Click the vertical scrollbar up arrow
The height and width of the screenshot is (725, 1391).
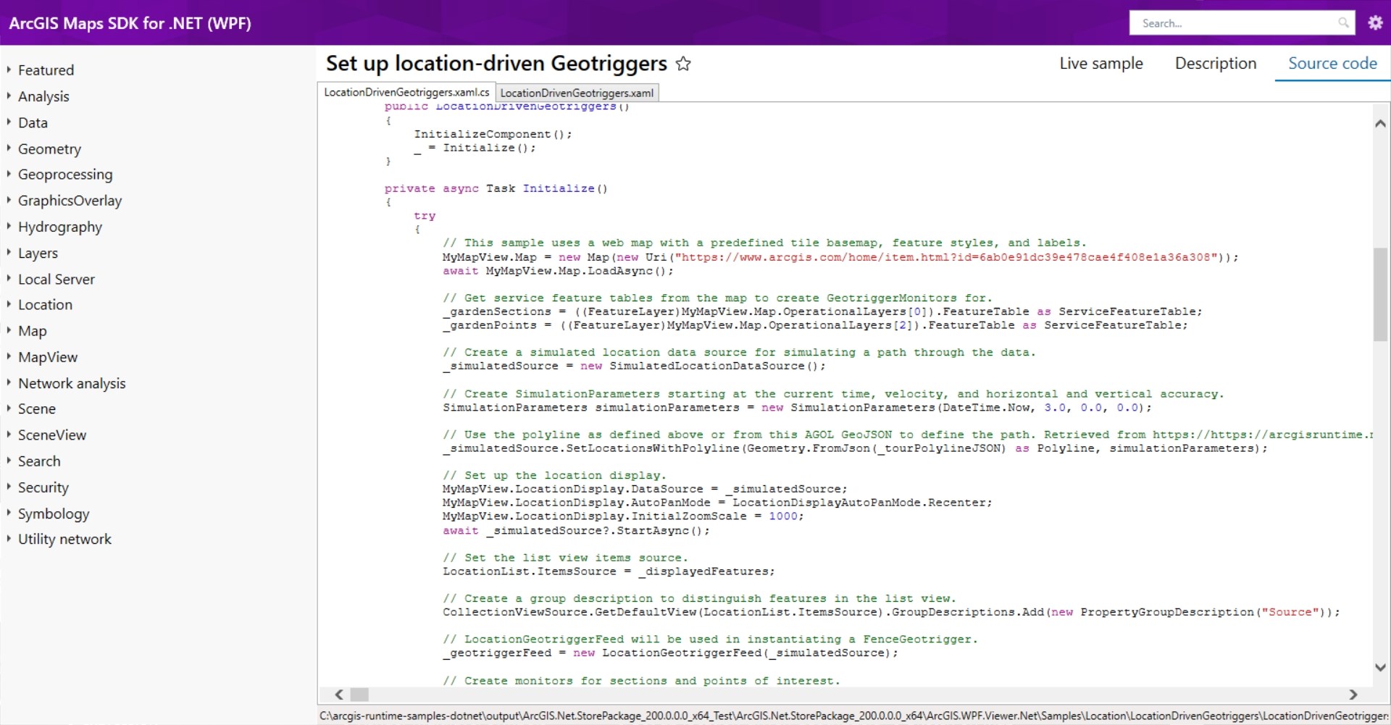(x=1380, y=124)
